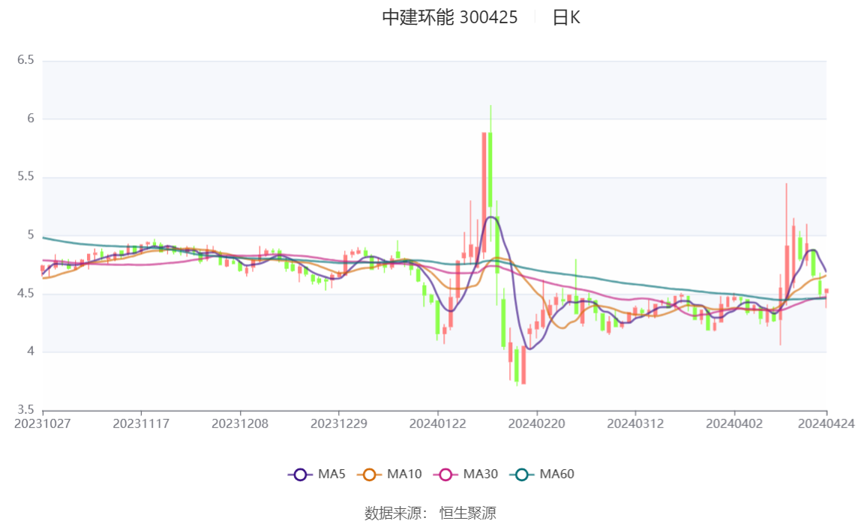The image size is (861, 524).
Task: Click the 日K label in title
Action: [x=566, y=17]
